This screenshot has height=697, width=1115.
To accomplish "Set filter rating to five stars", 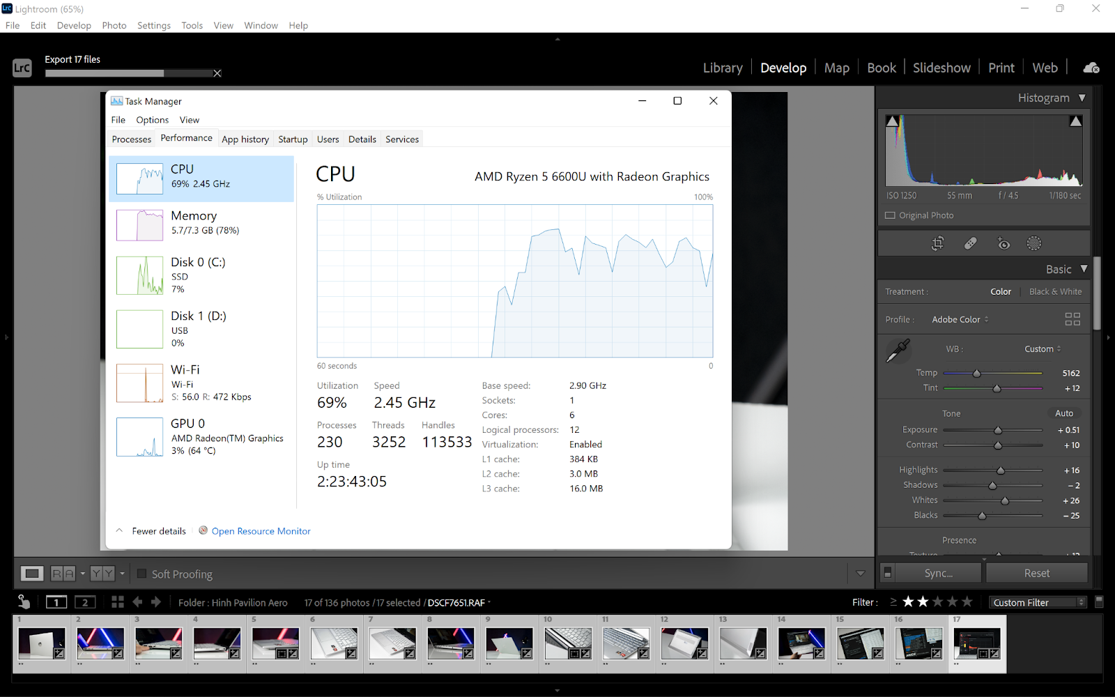I will click(x=967, y=602).
